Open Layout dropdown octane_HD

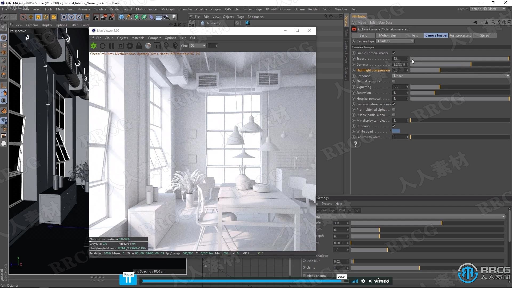pos(488,9)
